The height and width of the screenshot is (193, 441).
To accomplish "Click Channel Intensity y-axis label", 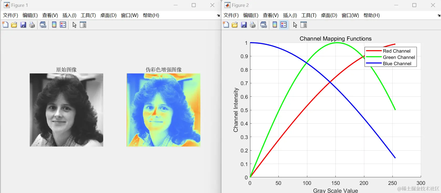I will point(236,110).
